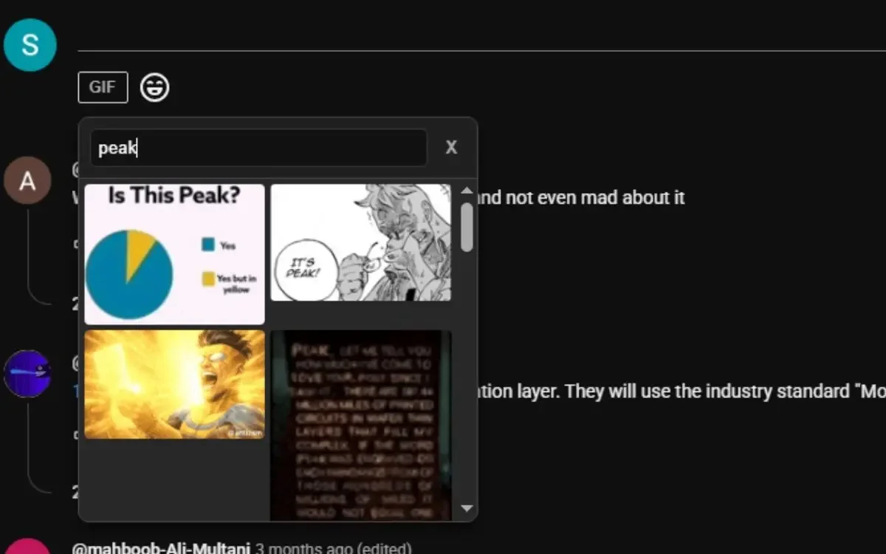Open the @mahboob-Ali-Multani channel link
886x554 pixels.
point(161,548)
